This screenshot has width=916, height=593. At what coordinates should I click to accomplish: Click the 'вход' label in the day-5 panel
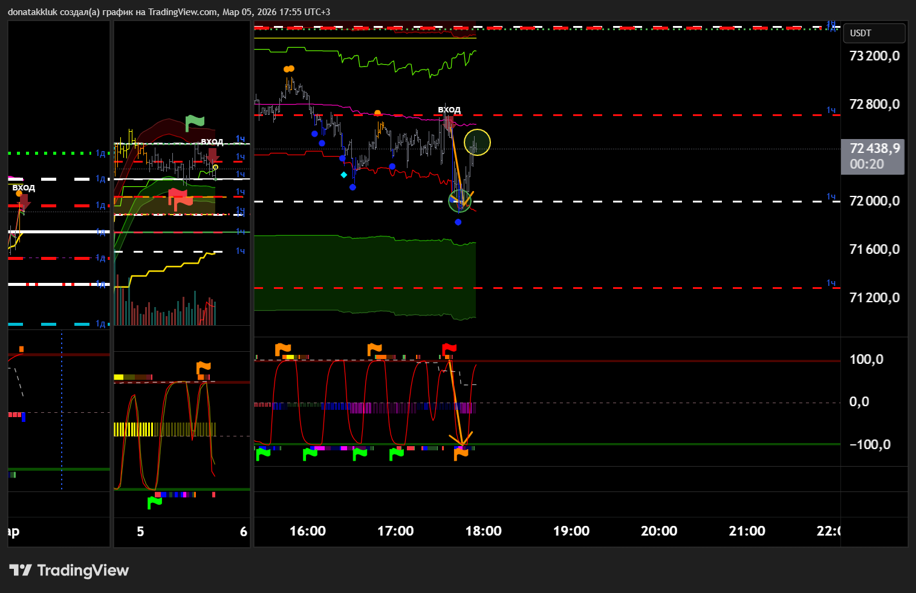212,141
